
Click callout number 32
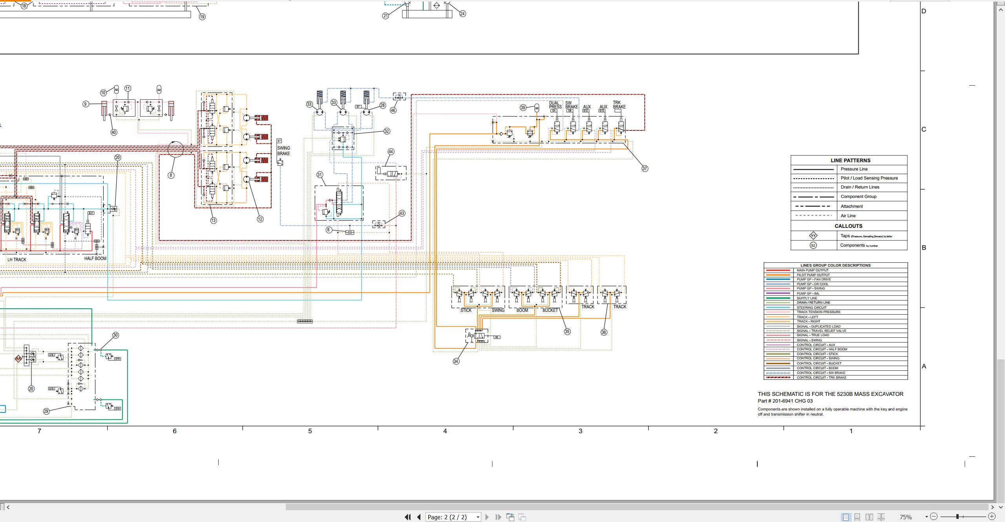(x=387, y=131)
